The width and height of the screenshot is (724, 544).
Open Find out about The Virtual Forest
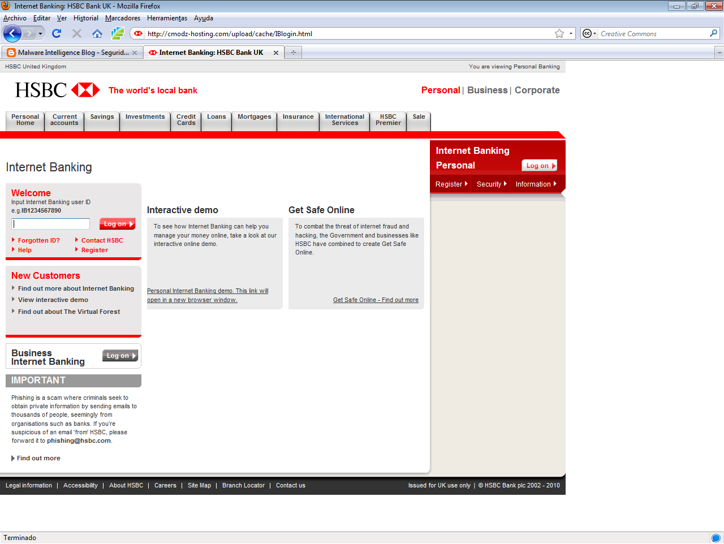tap(68, 312)
